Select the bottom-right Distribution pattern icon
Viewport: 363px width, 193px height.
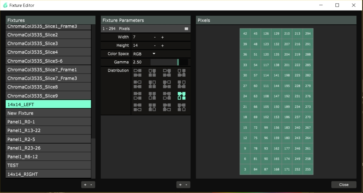coord(181,107)
